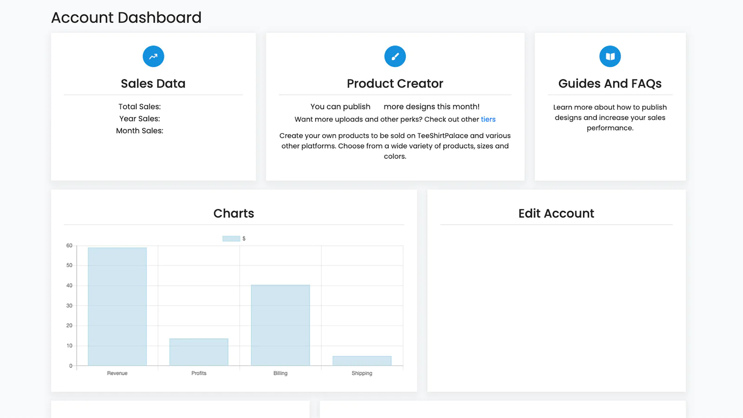Screen dimensions: 743x418
Task: Click the Guides And FAQs title
Action: click(x=610, y=84)
